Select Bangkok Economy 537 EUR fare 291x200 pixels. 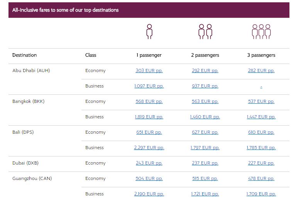[261, 101]
